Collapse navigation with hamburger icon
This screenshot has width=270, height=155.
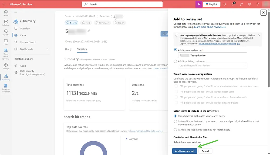pos(16,12)
